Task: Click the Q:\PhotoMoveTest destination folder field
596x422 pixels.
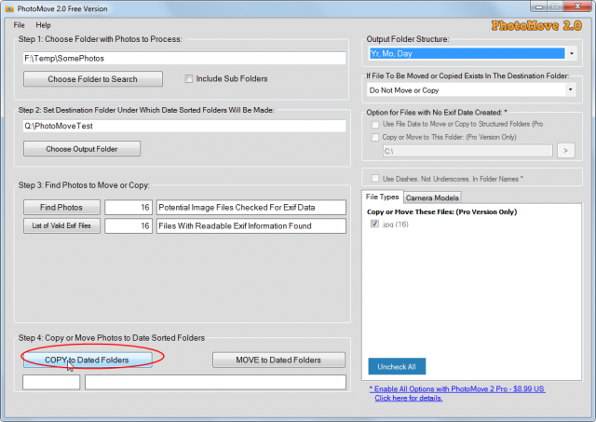Action: pyautogui.click(x=184, y=126)
